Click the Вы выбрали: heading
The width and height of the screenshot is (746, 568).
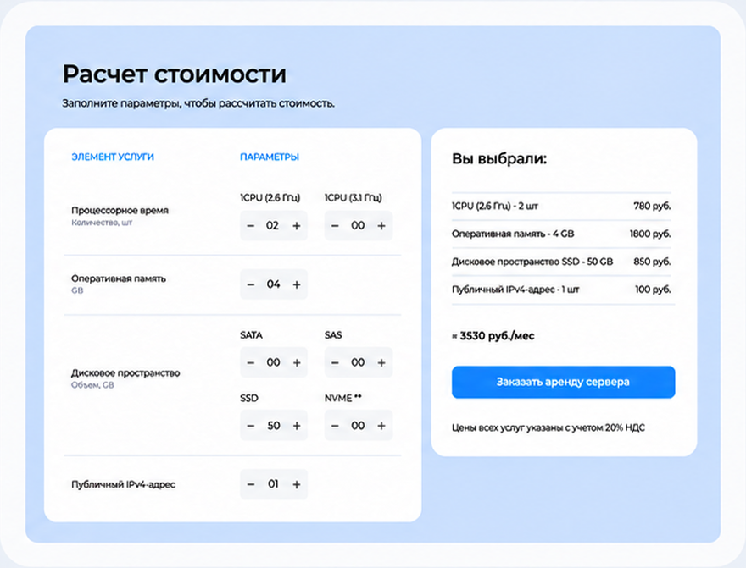(499, 158)
